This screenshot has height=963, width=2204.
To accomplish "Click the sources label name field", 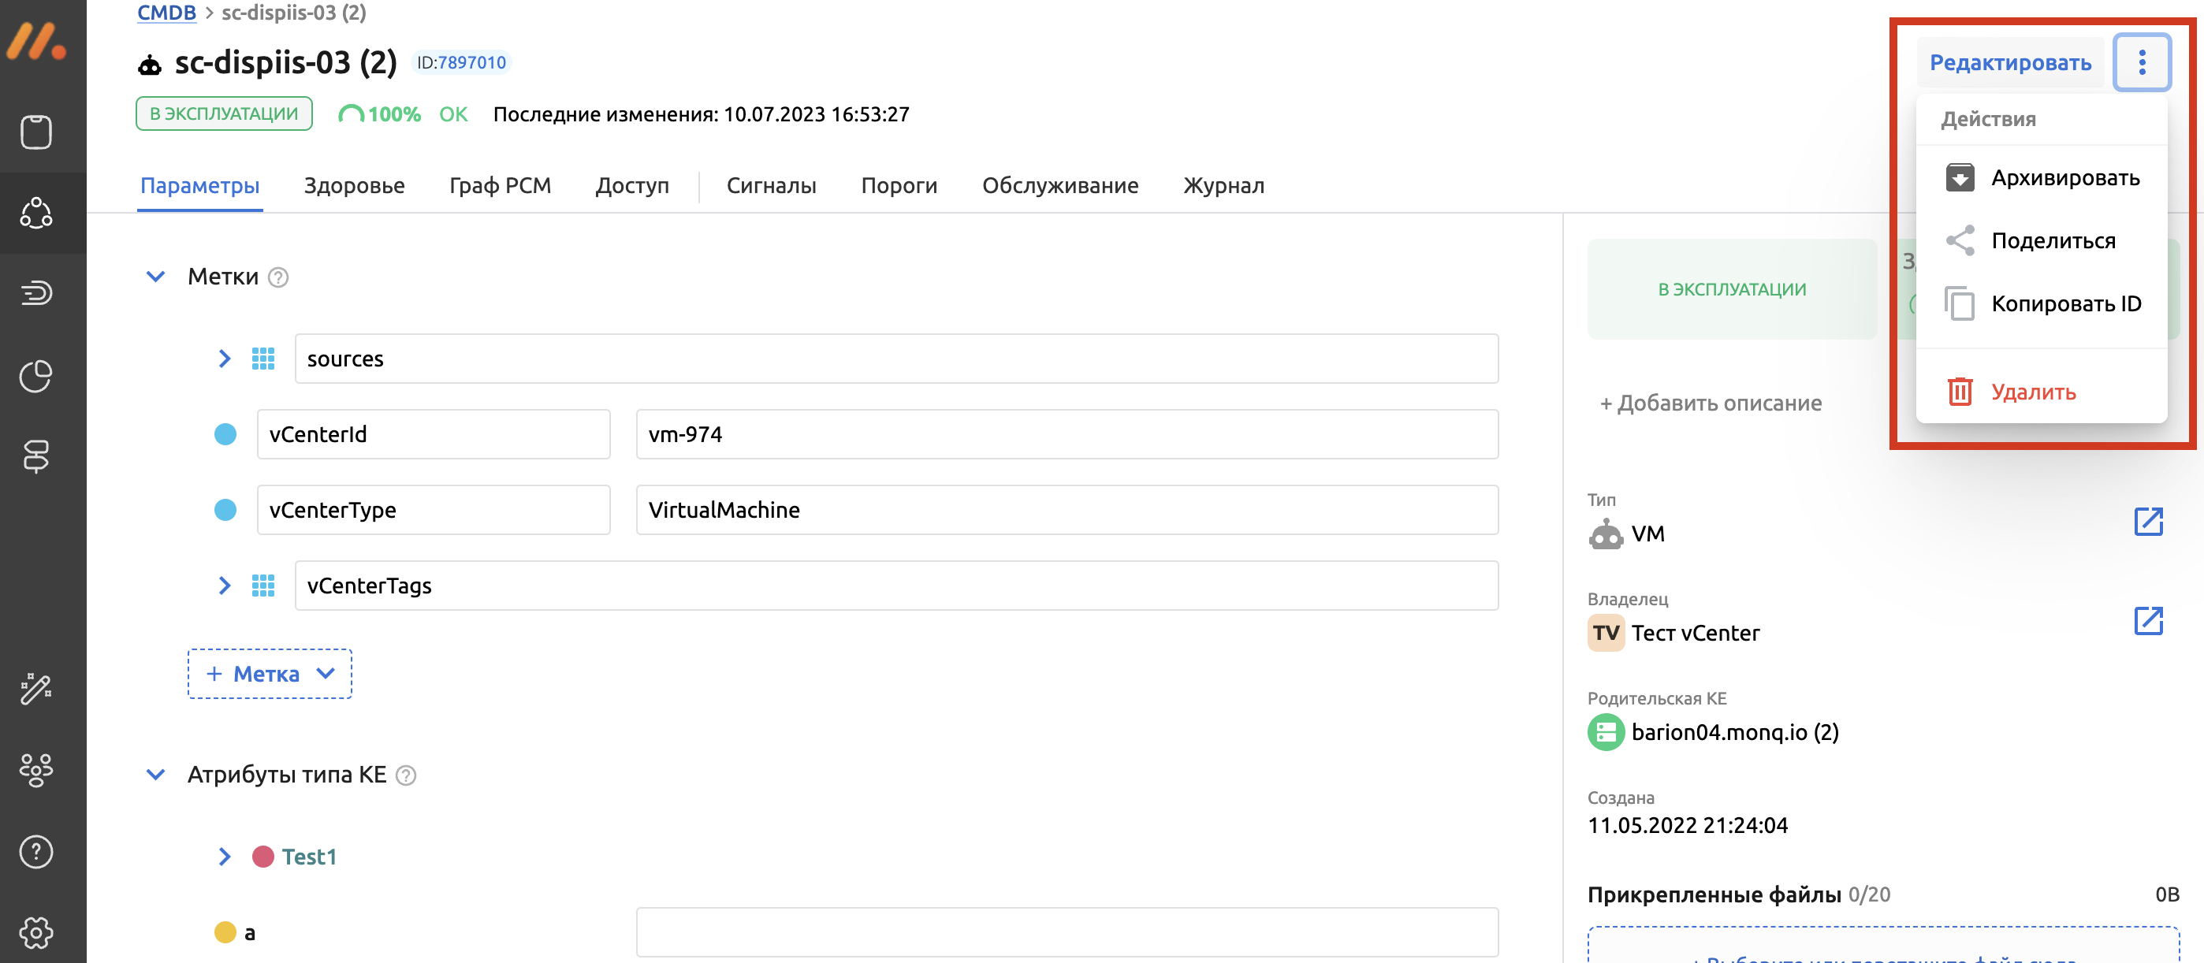I will click(x=897, y=359).
